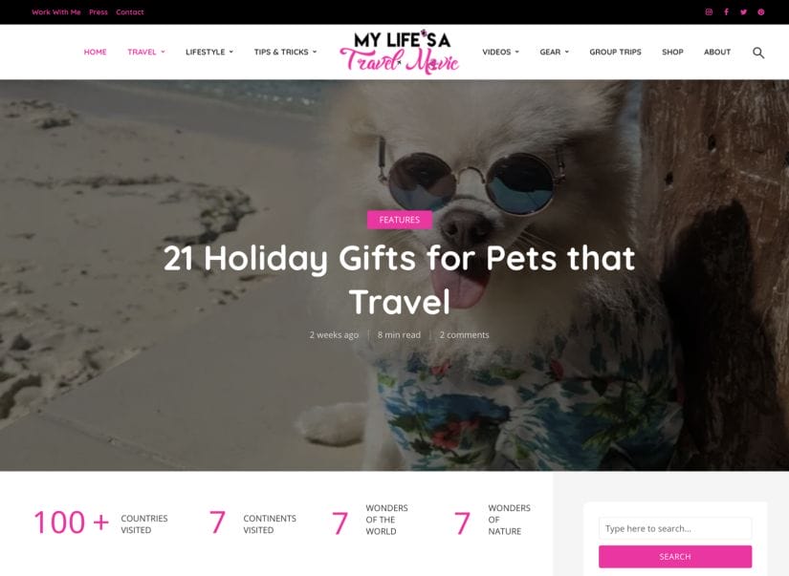Click the Work With Me link
Viewport: 789px width, 576px height.
[x=56, y=12]
